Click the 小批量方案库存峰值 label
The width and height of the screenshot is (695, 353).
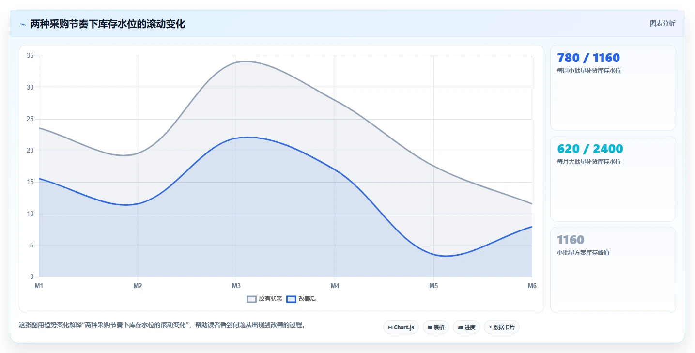tap(583, 253)
